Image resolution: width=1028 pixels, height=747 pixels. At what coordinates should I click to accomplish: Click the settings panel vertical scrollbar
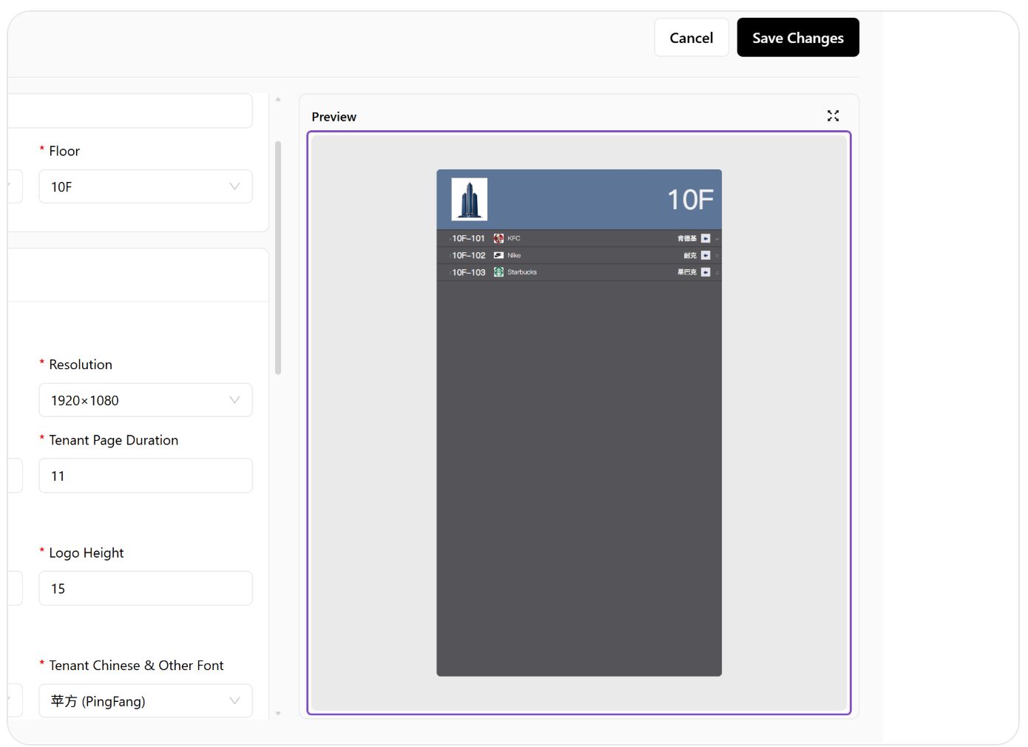coord(278,257)
